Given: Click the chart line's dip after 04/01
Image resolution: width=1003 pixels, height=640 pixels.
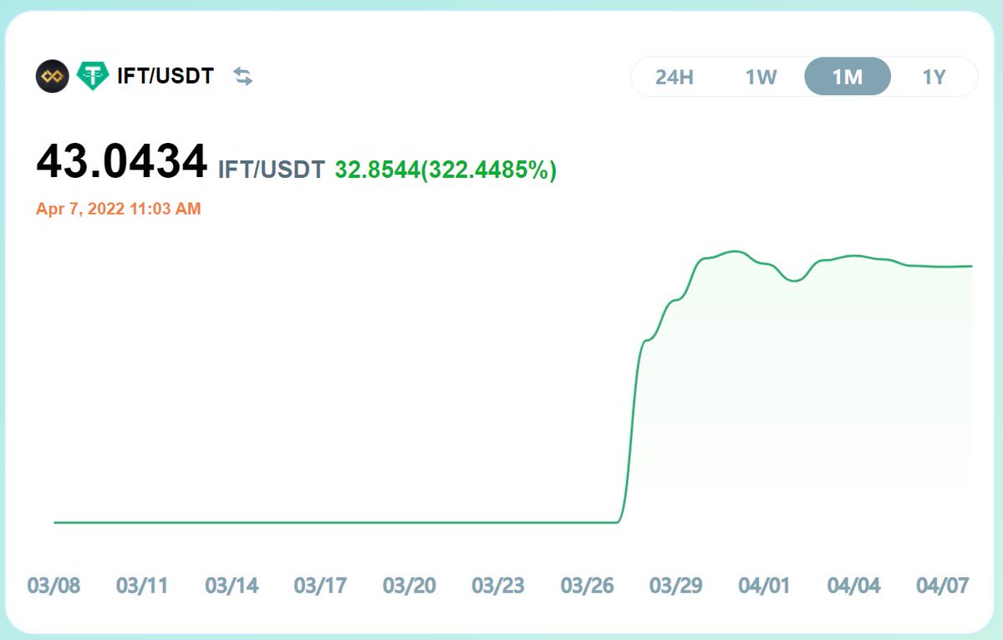Looking at the screenshot, I should (x=795, y=280).
